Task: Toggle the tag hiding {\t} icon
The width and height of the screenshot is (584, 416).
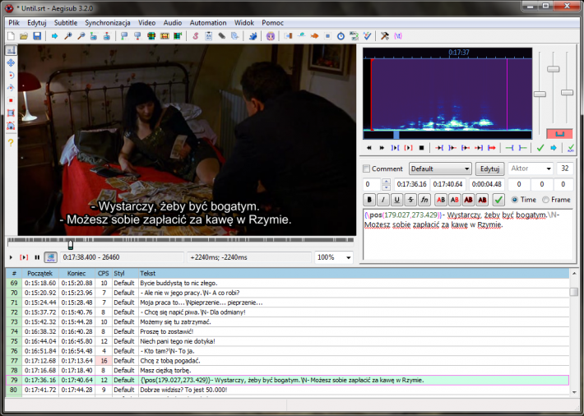Action: click(398, 36)
